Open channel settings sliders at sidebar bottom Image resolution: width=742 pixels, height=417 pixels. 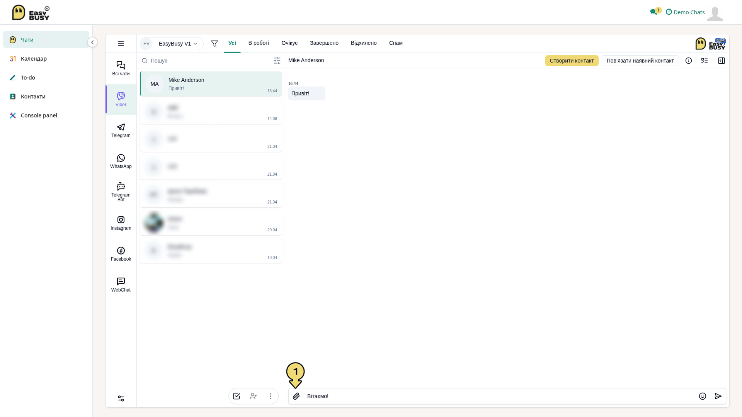[121, 398]
